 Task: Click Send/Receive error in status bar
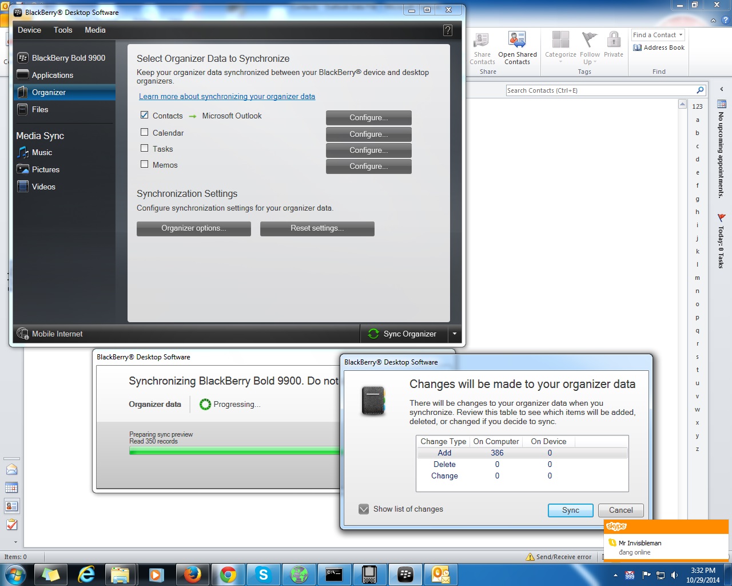tap(558, 557)
